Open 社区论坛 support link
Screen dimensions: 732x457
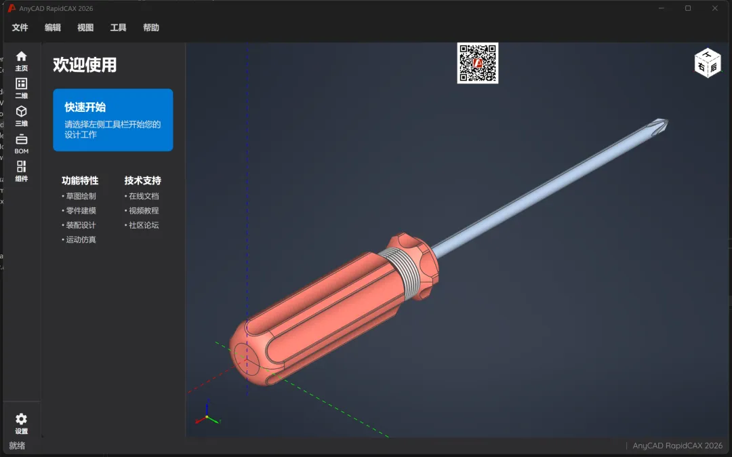point(142,225)
